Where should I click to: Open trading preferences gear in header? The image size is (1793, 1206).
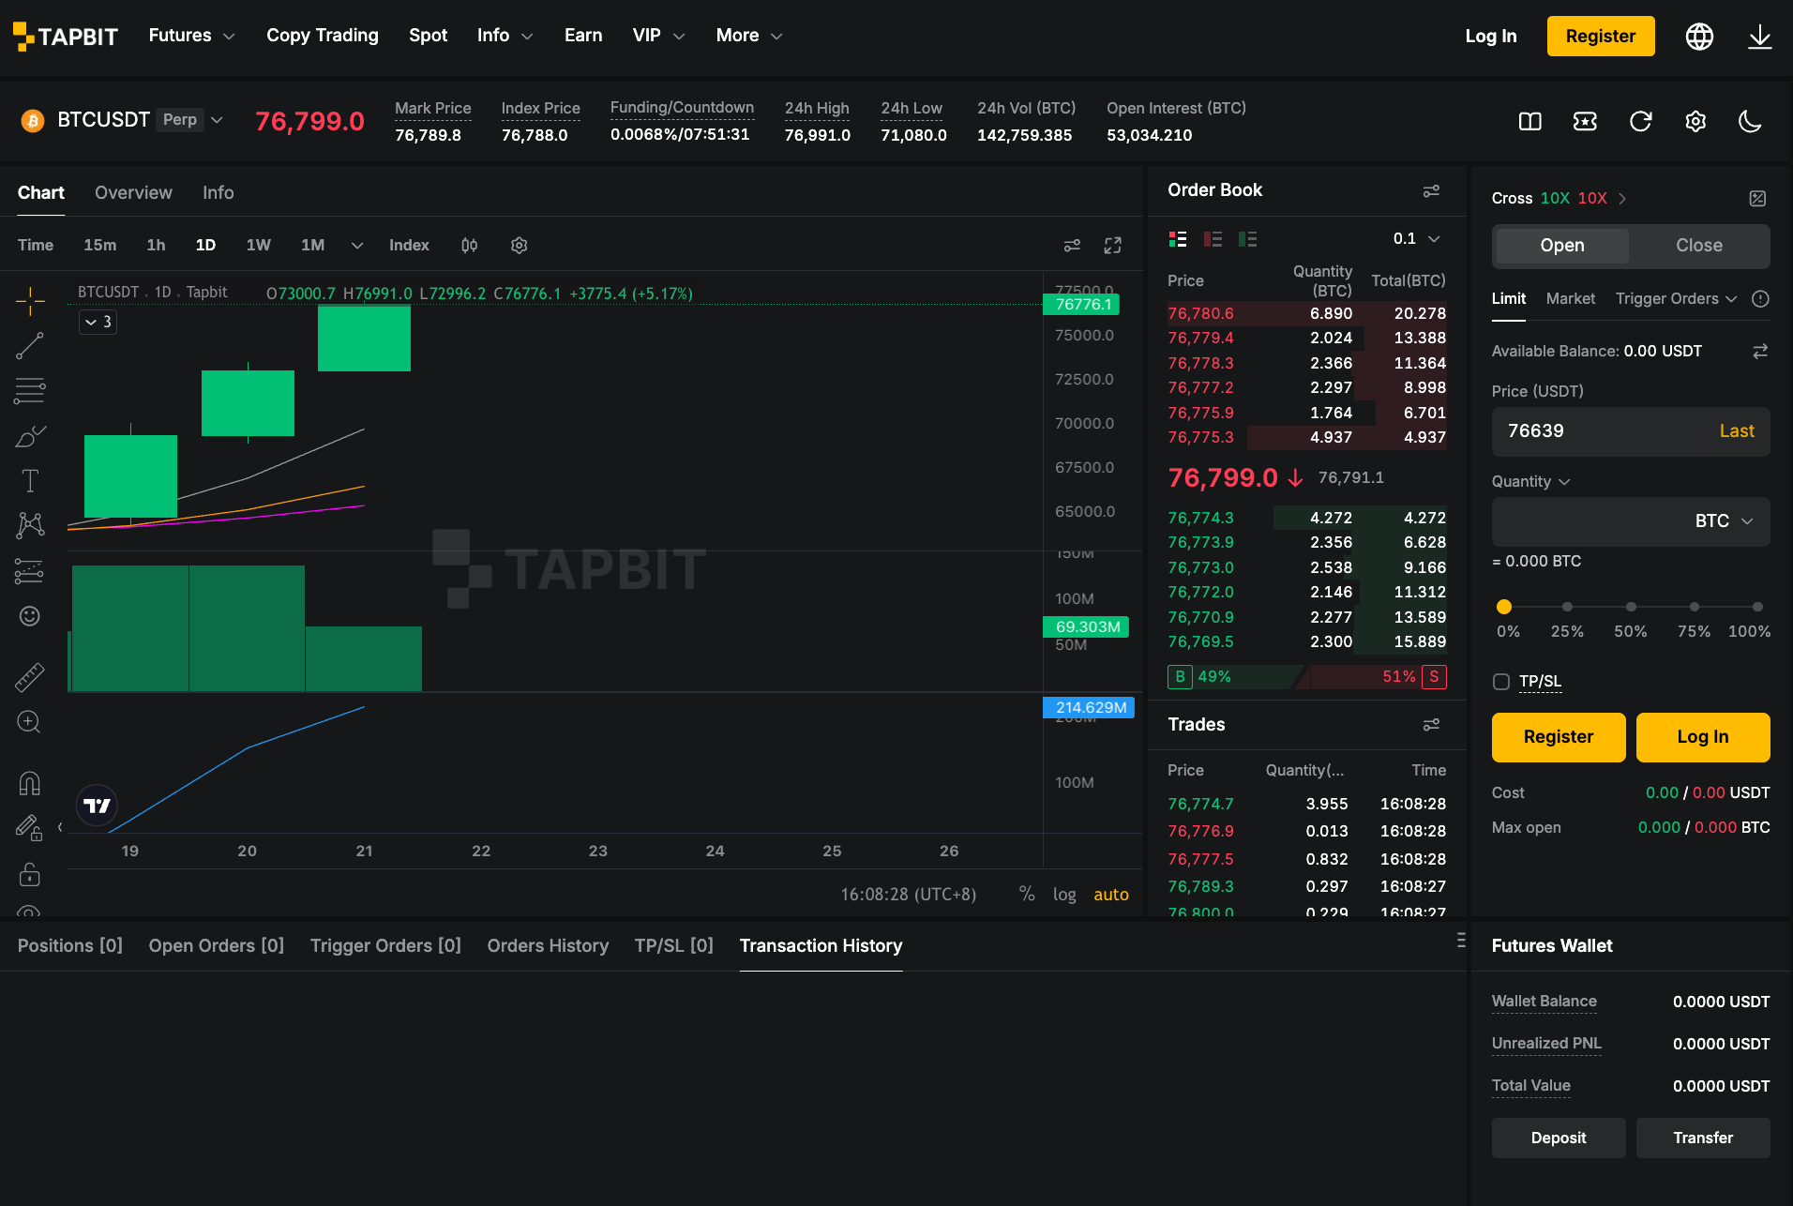pos(1695,121)
